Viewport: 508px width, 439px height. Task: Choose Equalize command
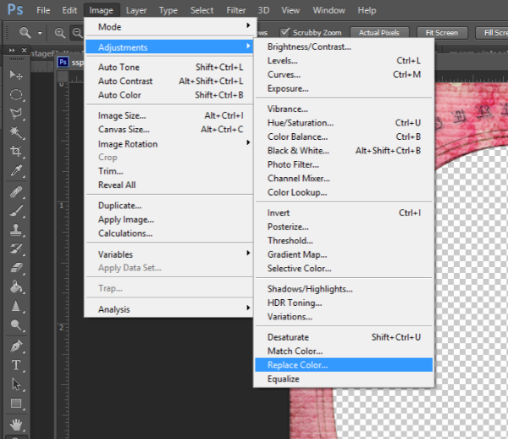(x=344, y=379)
